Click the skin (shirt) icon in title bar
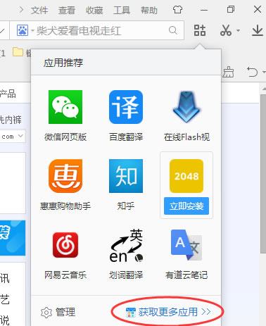This screenshot has width=266, height=326. coord(177,10)
